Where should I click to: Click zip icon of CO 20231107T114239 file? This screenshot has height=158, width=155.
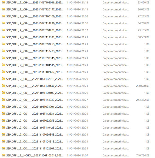(3, 100)
